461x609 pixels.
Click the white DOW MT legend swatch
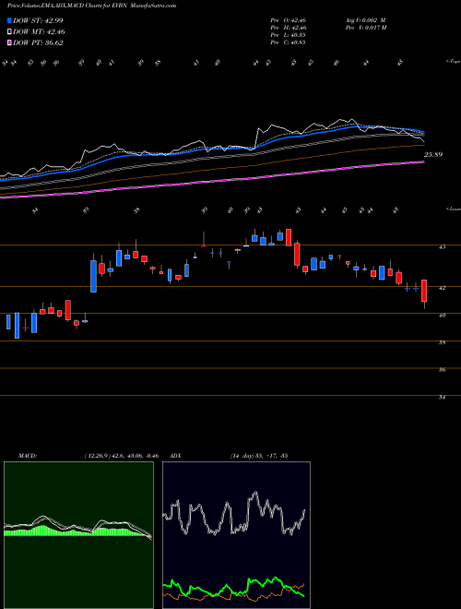pyautogui.click(x=10, y=32)
